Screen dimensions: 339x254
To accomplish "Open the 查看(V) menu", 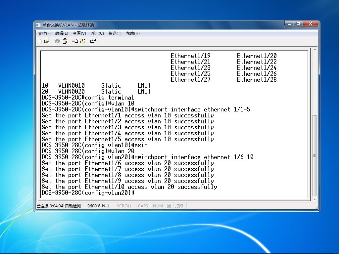I will [x=79, y=33].
